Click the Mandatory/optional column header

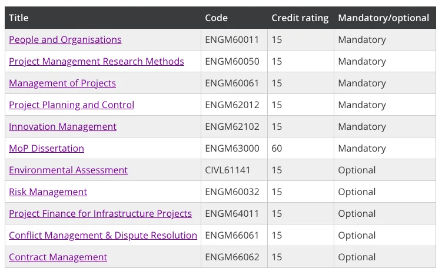(383, 18)
